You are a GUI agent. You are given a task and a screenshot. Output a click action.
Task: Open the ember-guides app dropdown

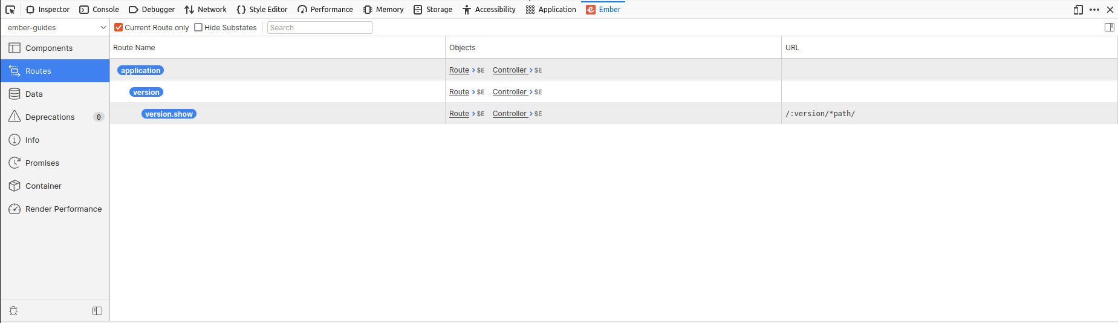56,27
